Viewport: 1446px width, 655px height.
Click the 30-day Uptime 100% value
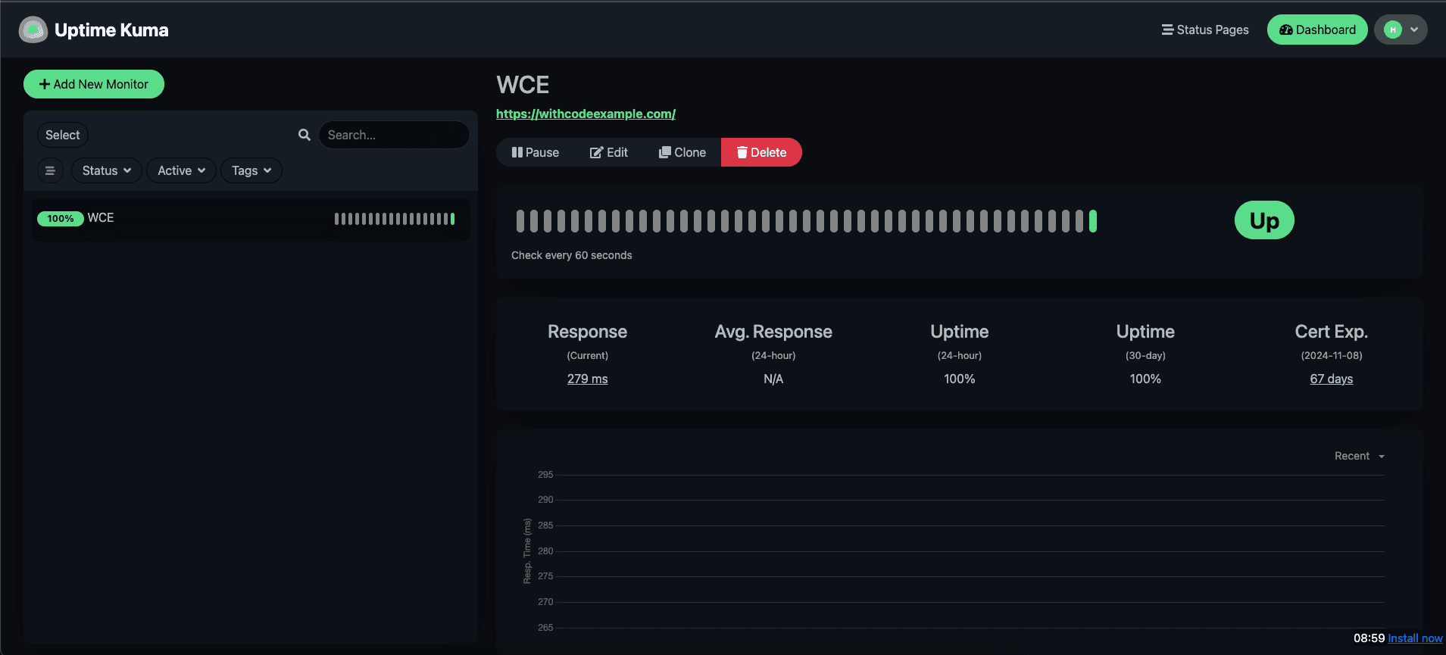pyautogui.click(x=1145, y=379)
